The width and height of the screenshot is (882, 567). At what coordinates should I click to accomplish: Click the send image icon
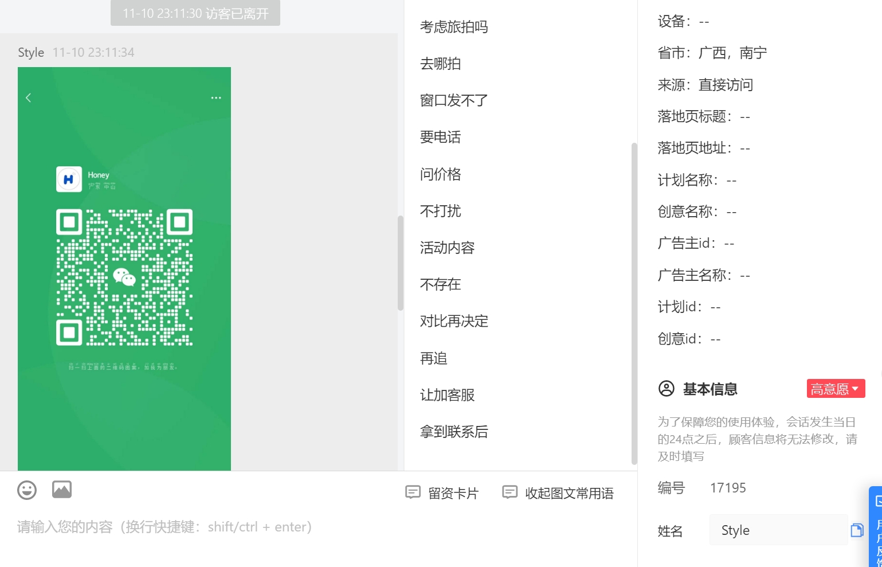[62, 490]
